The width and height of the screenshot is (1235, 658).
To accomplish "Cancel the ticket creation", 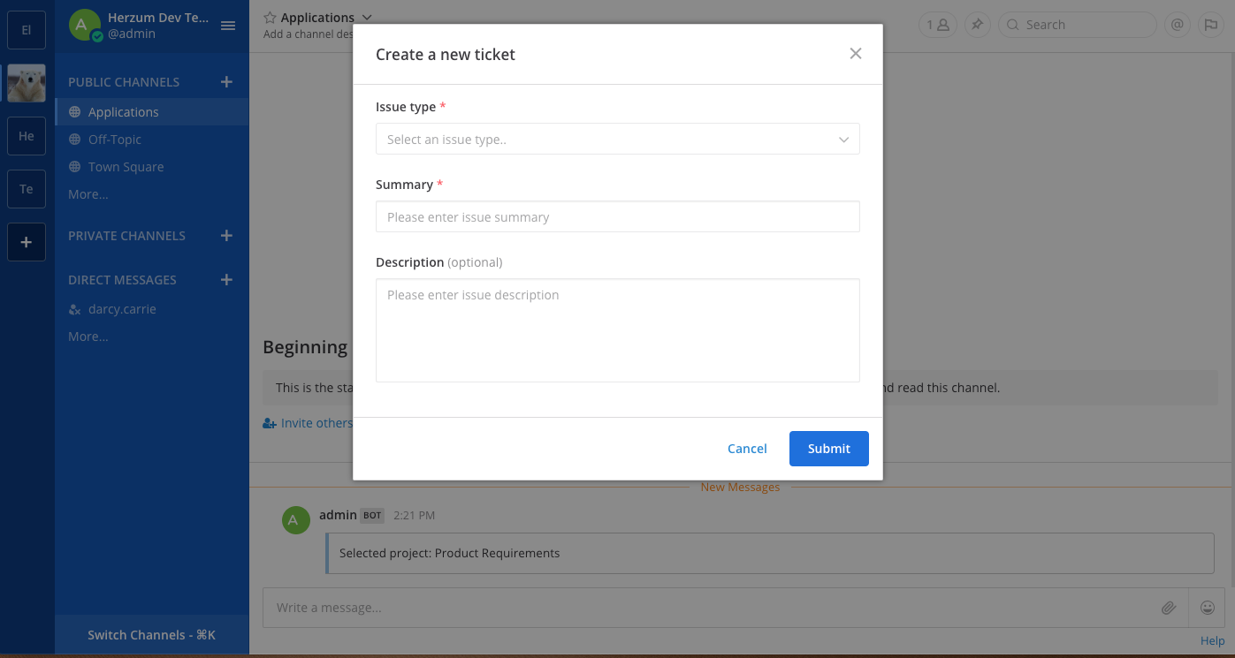I will click(747, 449).
